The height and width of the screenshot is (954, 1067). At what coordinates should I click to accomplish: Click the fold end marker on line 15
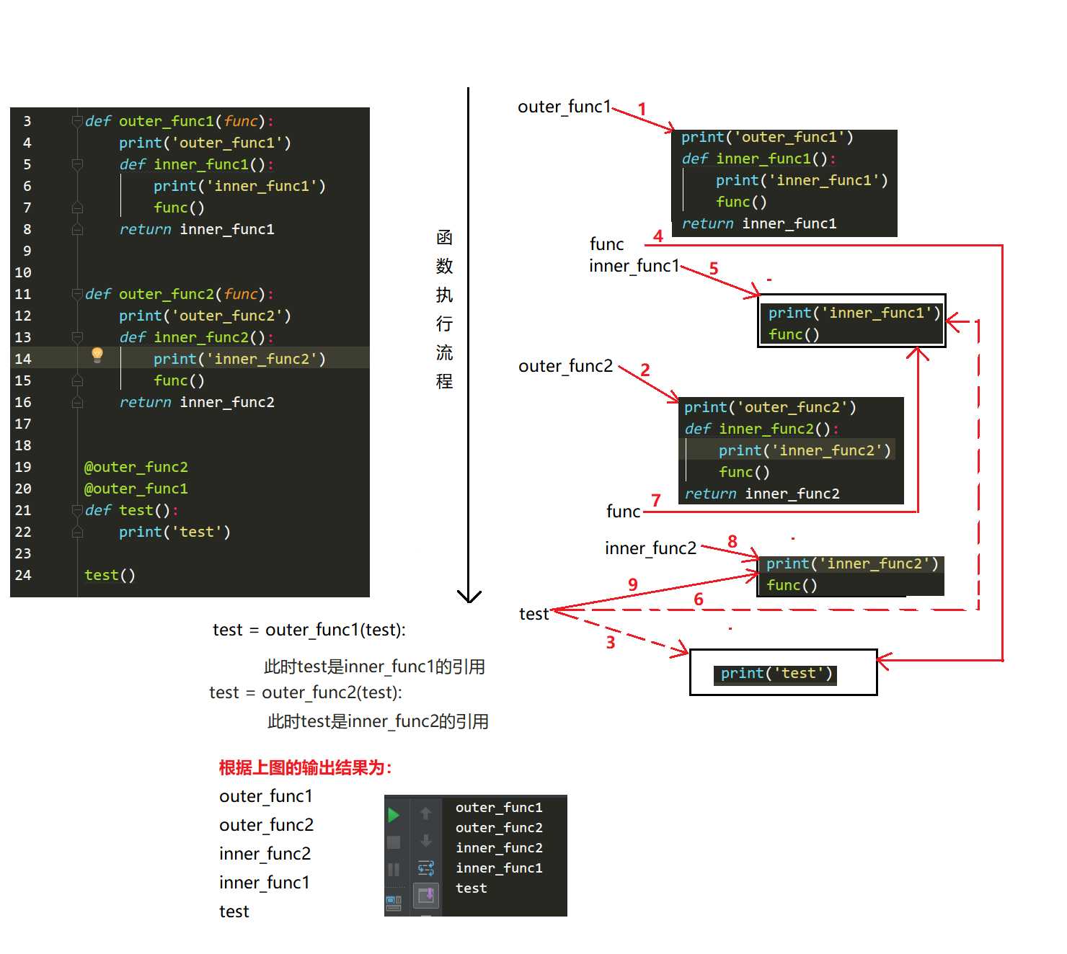click(x=77, y=381)
